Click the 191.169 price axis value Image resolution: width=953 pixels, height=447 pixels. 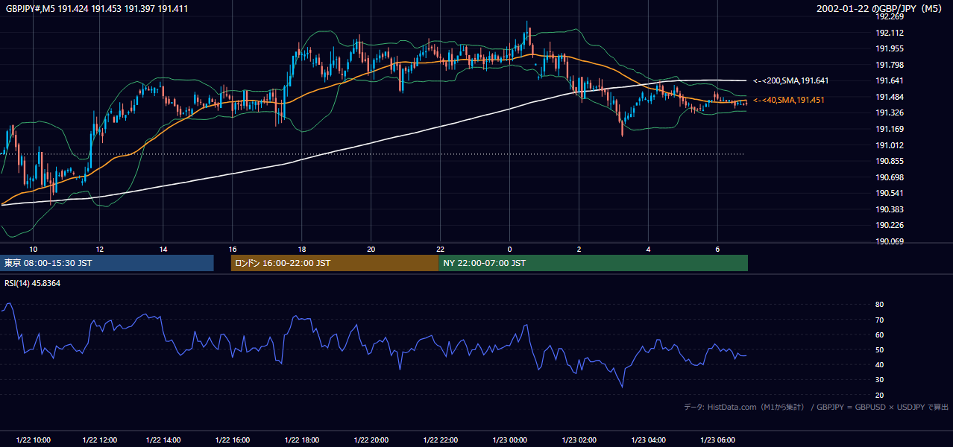890,129
